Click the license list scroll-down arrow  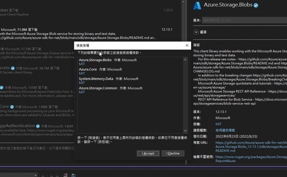(185, 131)
